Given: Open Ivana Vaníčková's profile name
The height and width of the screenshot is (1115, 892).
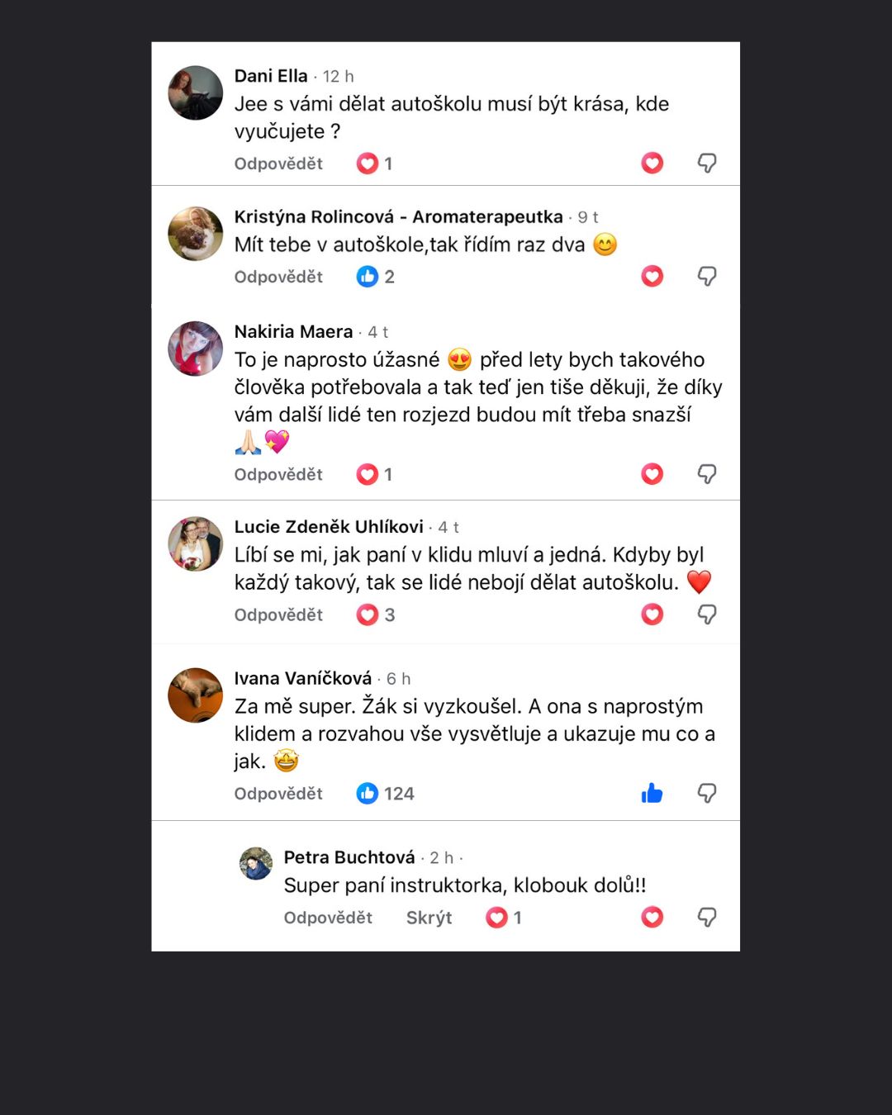Looking at the screenshot, I should [302, 678].
